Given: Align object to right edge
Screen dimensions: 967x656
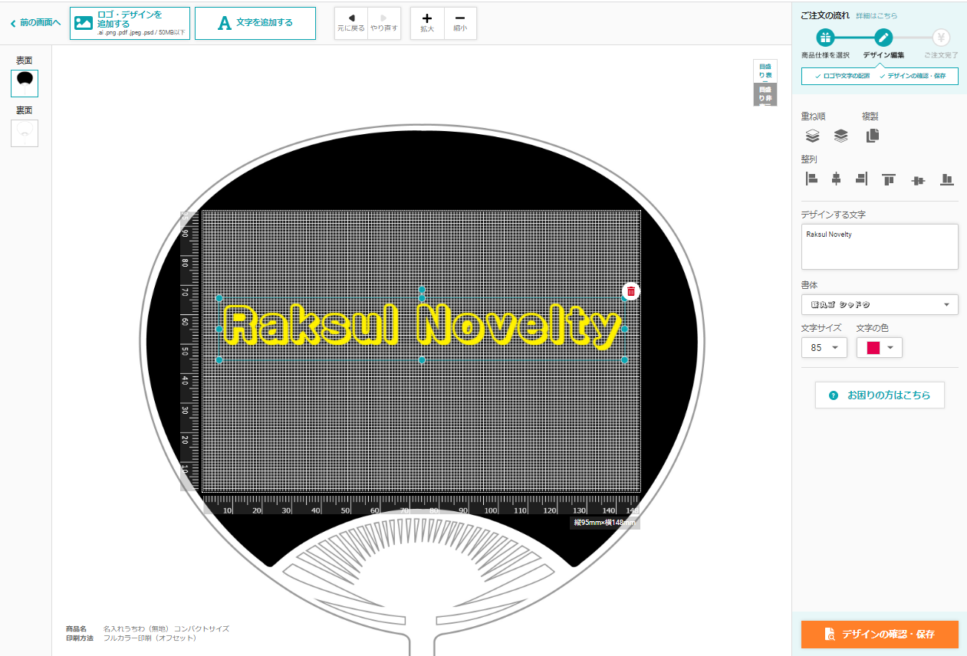Looking at the screenshot, I should pos(861,179).
